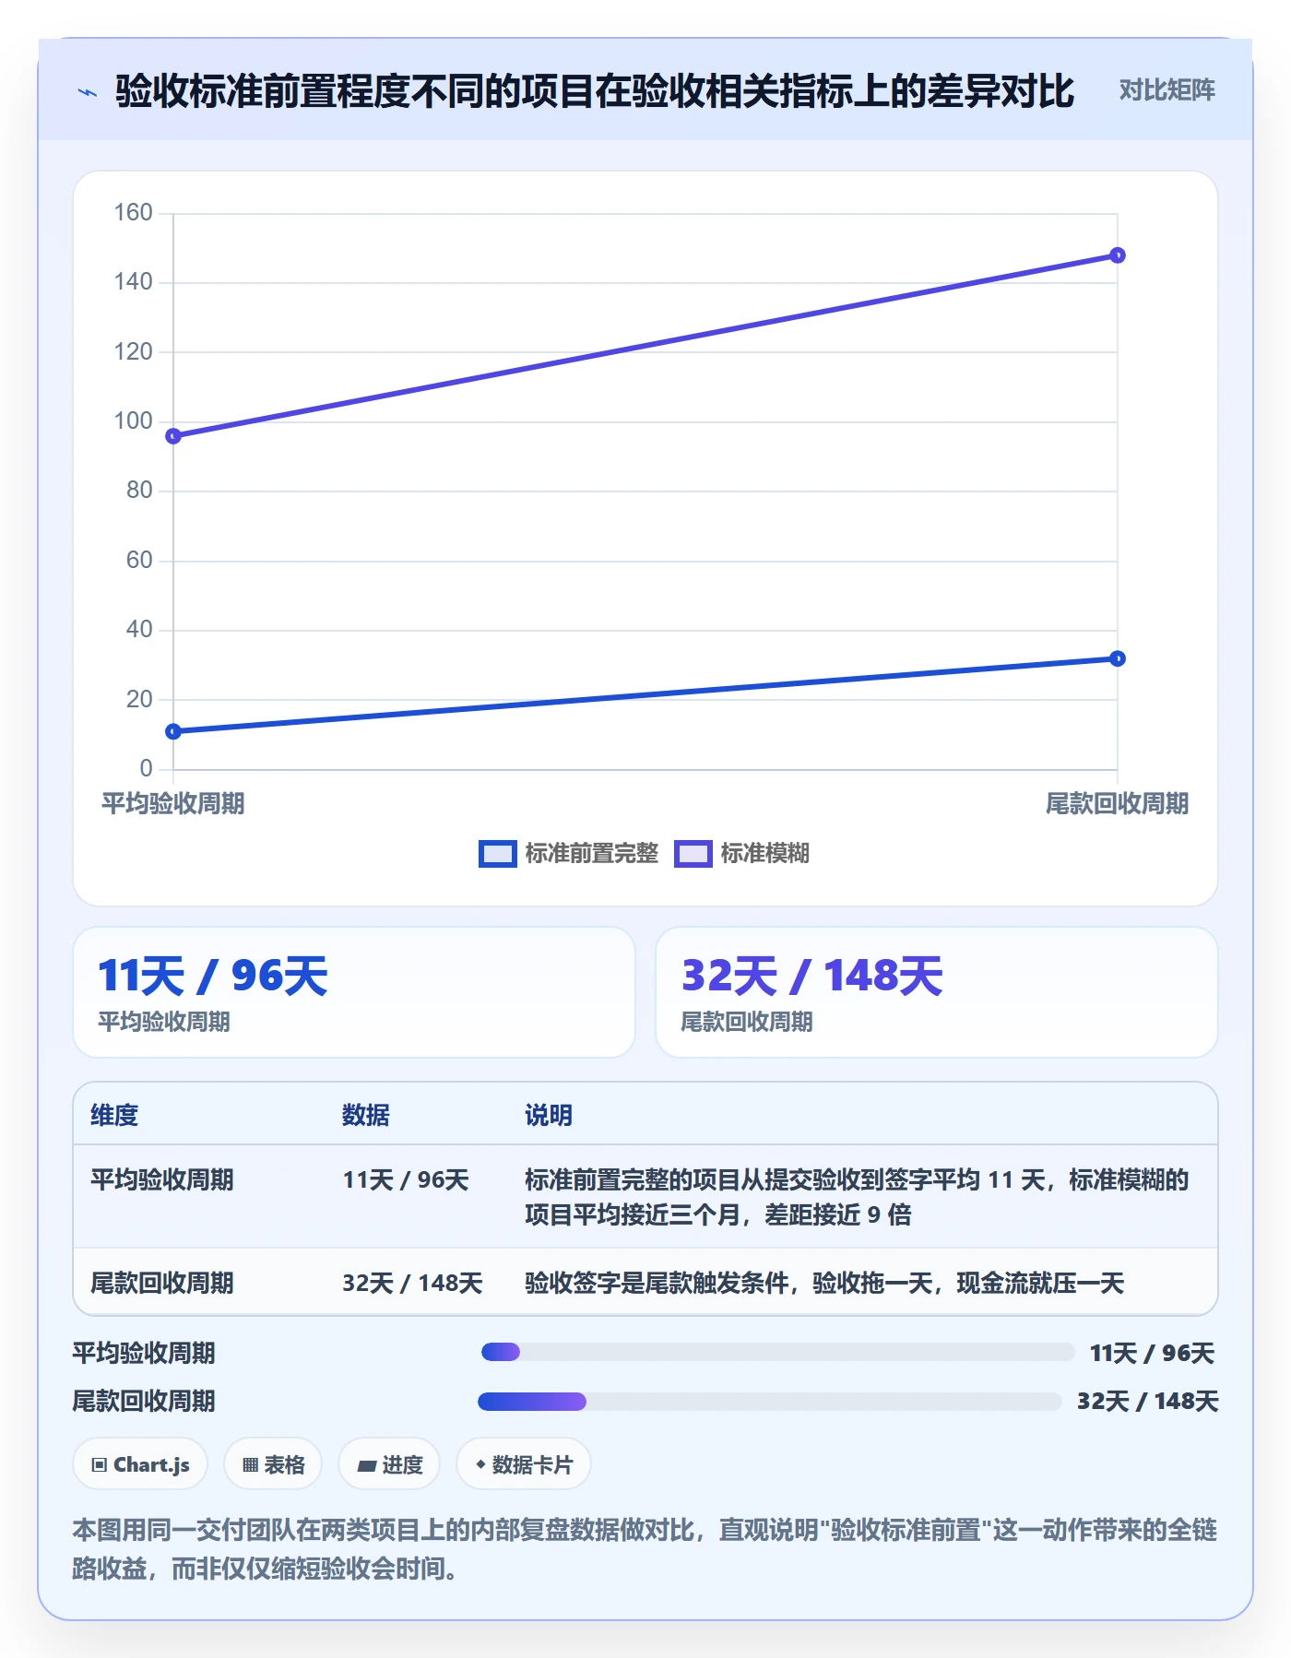Click the 11天 / 96天 data card
The height and width of the screenshot is (1658, 1291).
(x=354, y=992)
